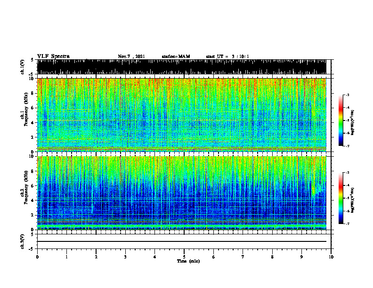373x288 pixels.
Task: Click the ch.1 spectrogram plot area
Action: click(181, 115)
